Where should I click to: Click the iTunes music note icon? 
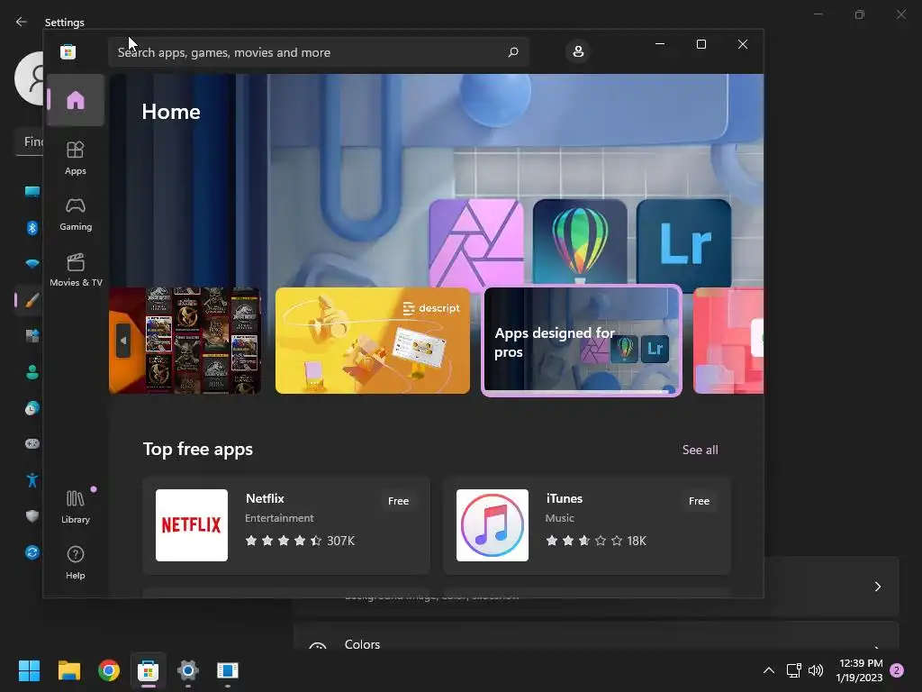tap(493, 525)
